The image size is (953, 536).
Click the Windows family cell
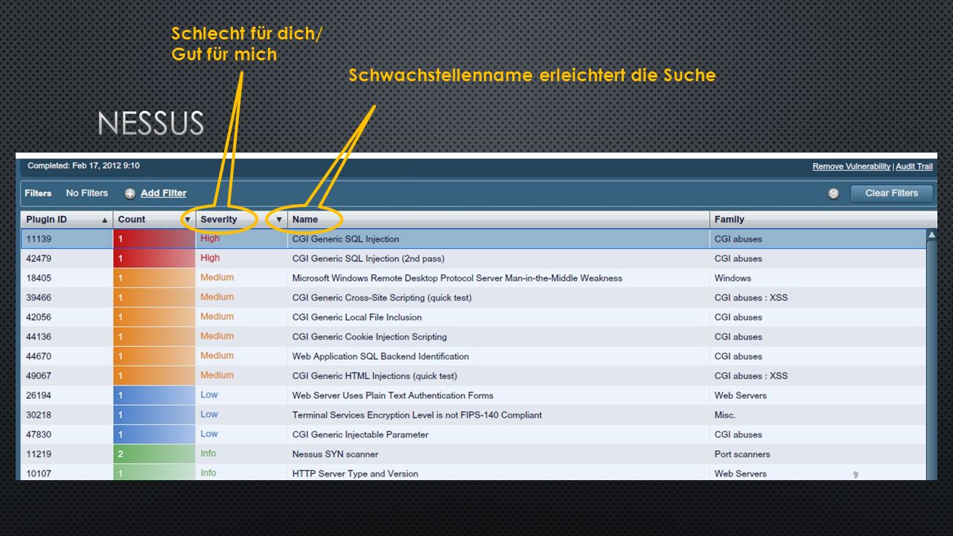[x=733, y=278]
